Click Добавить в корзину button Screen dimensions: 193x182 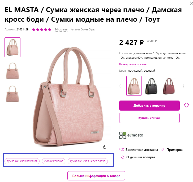point(149,106)
